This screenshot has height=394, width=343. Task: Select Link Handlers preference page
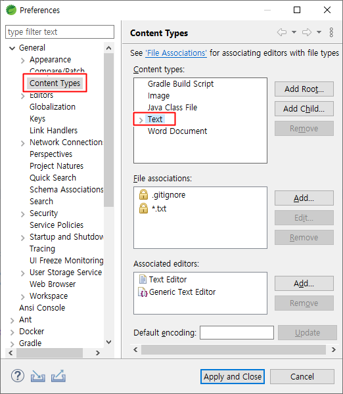tap(53, 131)
